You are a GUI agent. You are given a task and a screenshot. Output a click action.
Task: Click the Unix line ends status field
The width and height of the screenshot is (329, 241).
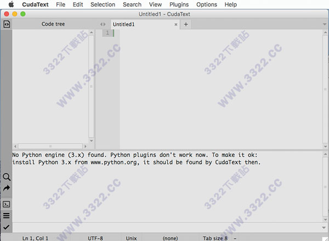(x=132, y=238)
